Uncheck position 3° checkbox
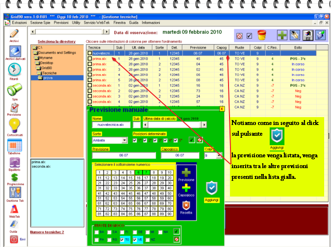Image resolution: width=331 pixels, height=247 pixels. [x=155, y=140]
